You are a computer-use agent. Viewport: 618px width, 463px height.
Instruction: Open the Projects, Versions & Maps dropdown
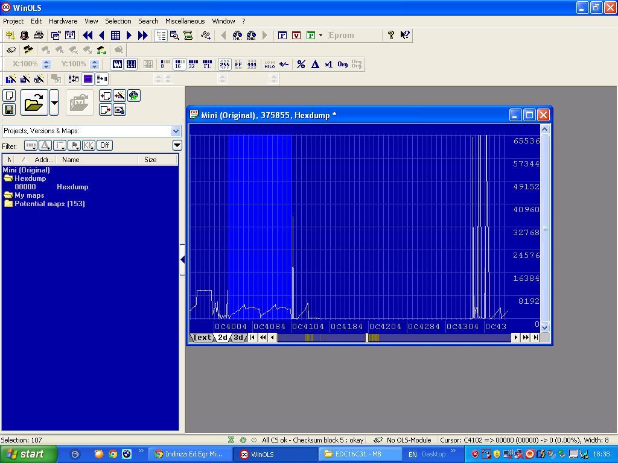[176, 131]
